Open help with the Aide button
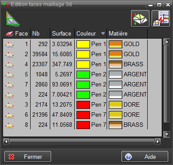173x165 pixels. tap(145, 157)
